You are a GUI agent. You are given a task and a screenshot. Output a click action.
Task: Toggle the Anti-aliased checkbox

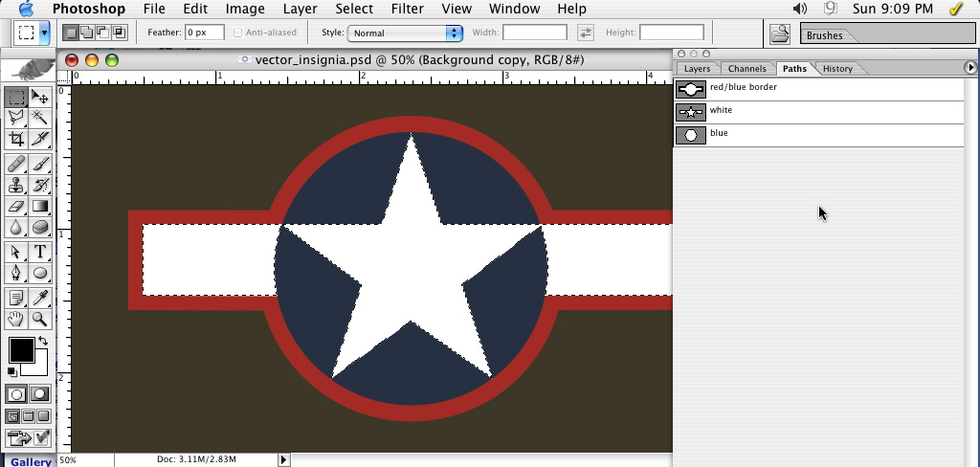tap(237, 33)
